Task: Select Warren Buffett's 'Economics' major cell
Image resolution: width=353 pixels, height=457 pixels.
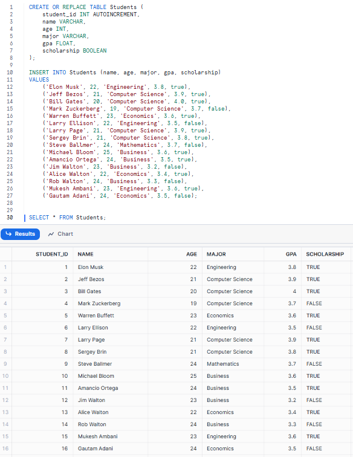Action: click(220, 316)
